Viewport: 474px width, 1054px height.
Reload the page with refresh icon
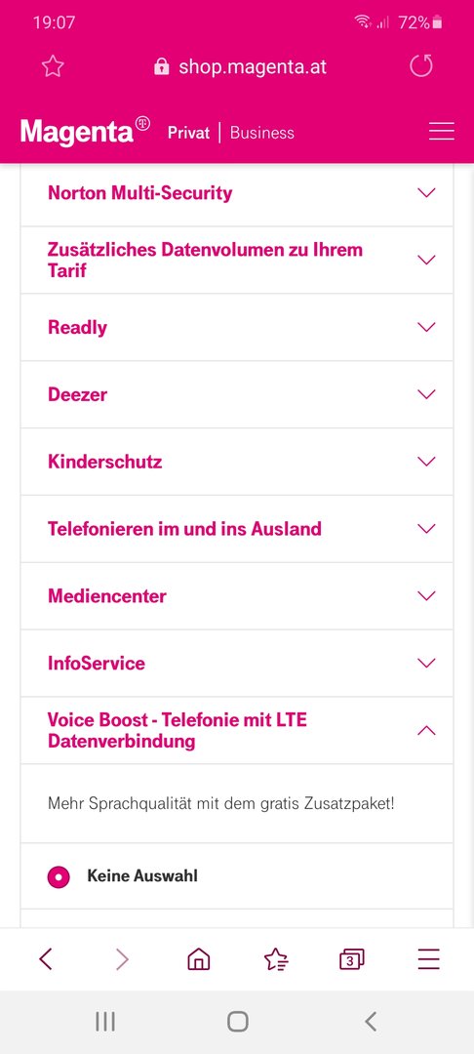point(421,66)
